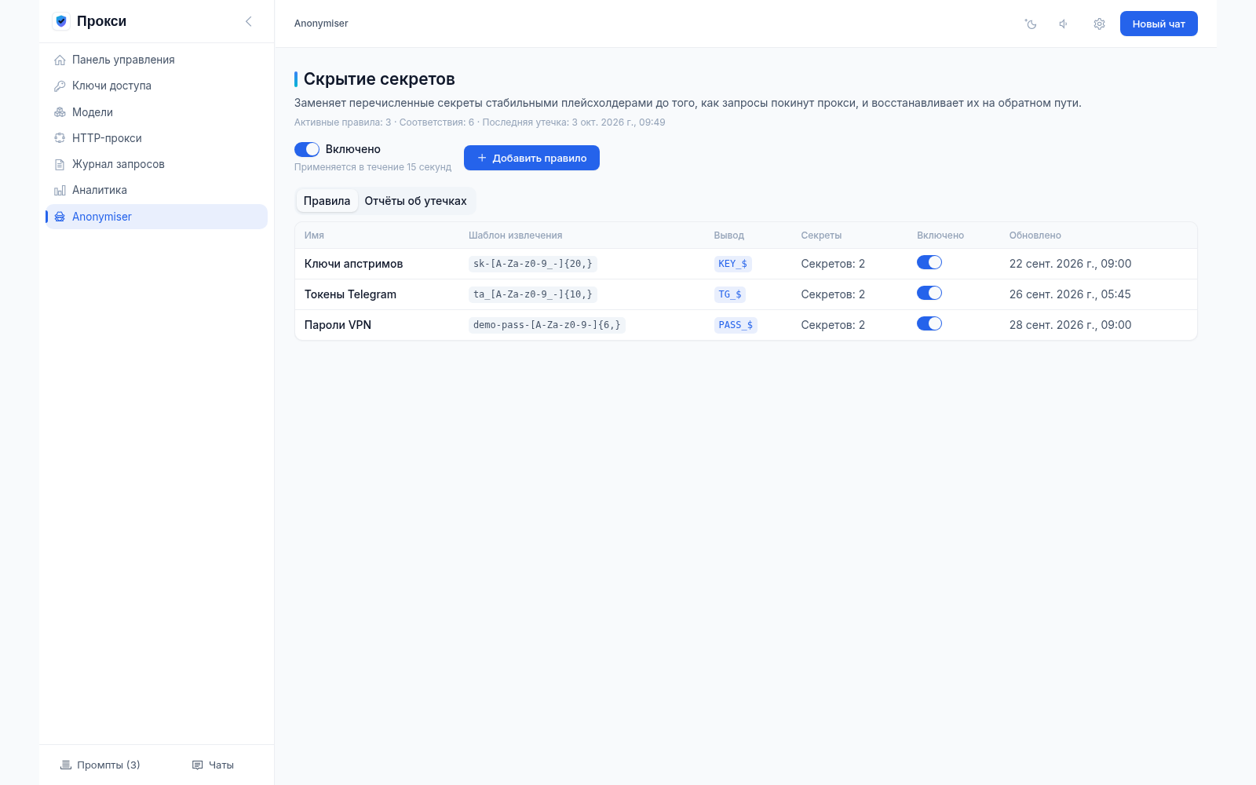Click the PASS_$ output tag
This screenshot has width=1256, height=785.
pos(736,325)
